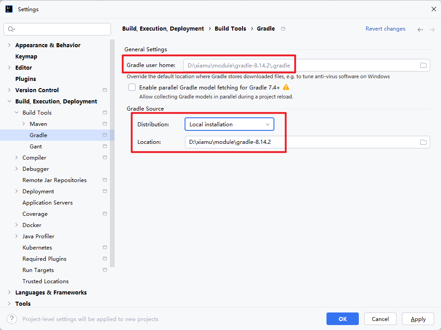Expand the Editor section
441x330 pixels.
(9, 67)
